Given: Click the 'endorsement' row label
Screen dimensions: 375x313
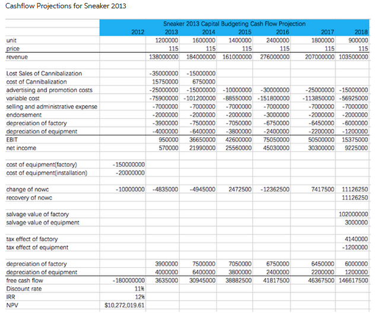Looking at the screenshot, I should click(x=24, y=115).
